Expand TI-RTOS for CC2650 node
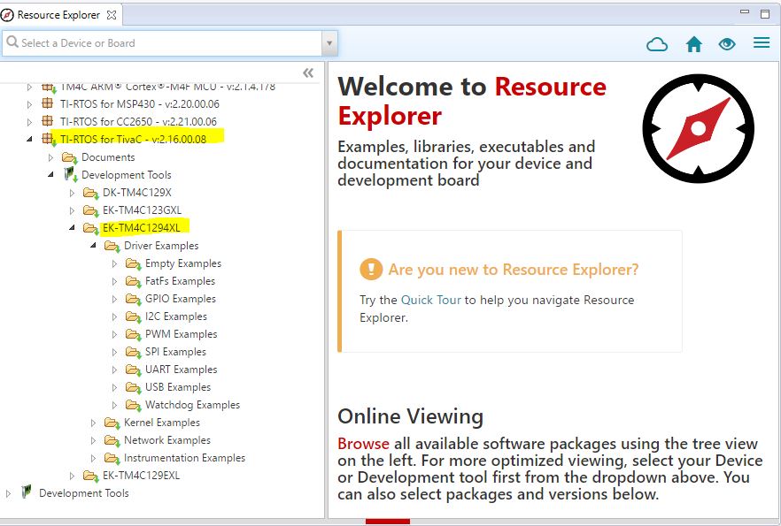Image resolution: width=781 pixels, height=526 pixels. click(x=29, y=122)
